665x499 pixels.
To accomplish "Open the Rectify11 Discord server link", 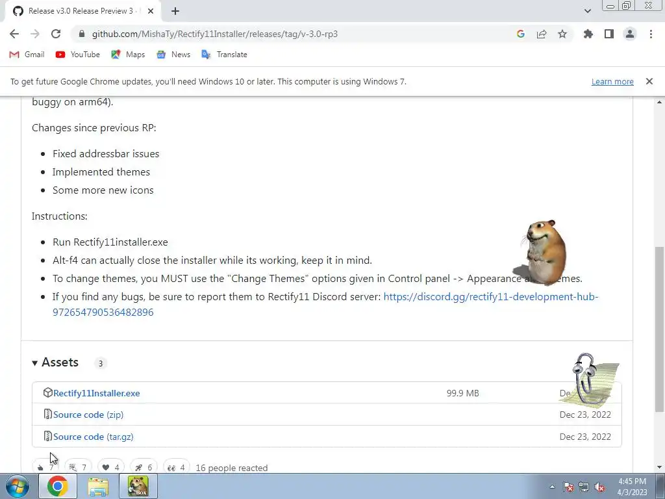I will point(325,304).
